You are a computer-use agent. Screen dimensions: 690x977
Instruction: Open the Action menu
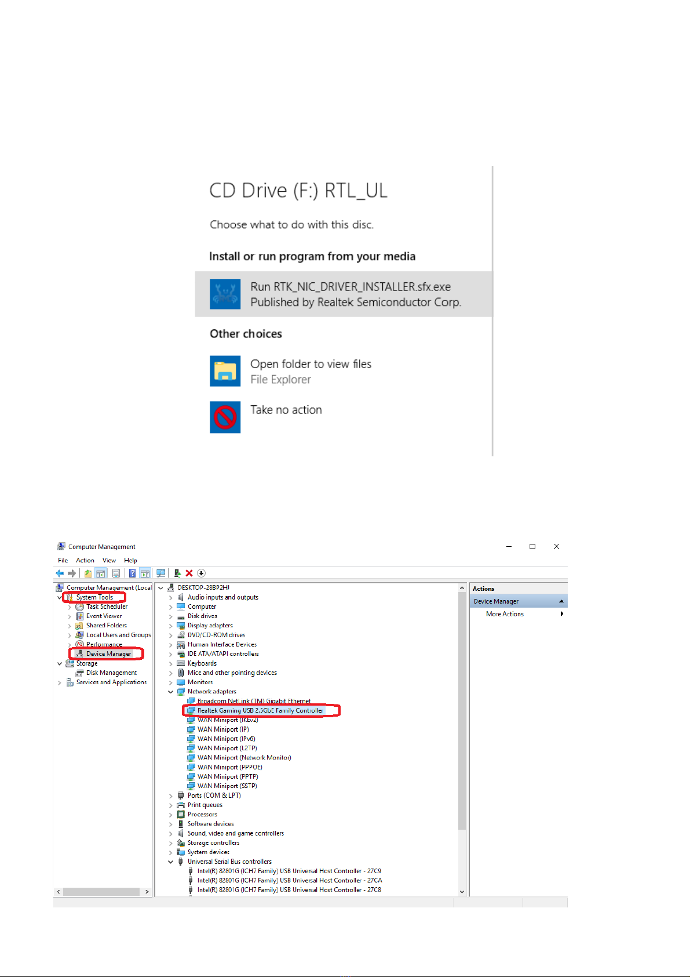click(85, 560)
